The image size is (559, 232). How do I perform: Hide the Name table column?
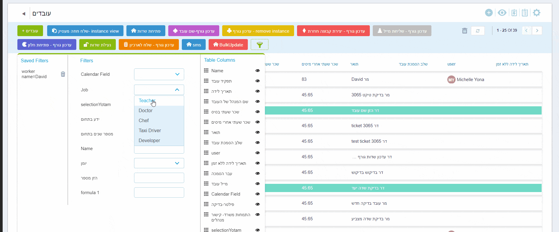[258, 70]
